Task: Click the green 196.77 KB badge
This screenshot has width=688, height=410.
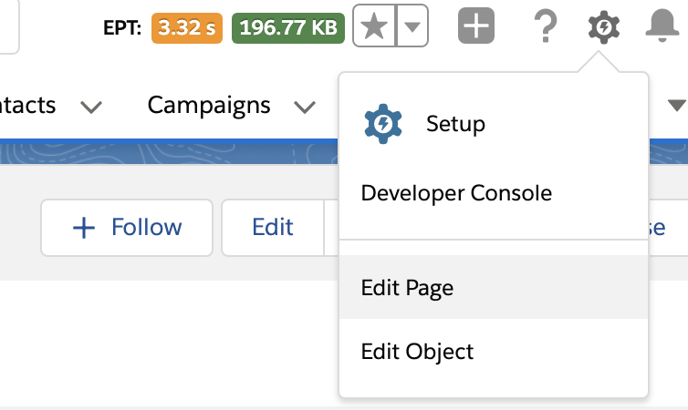Action: coord(287,28)
